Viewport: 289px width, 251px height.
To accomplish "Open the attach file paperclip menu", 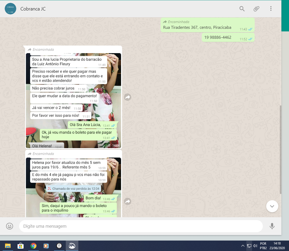I will tap(256, 9).
